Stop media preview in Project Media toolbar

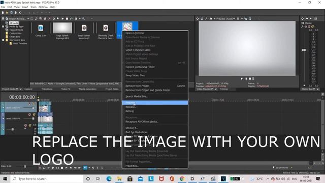pos(67,19)
